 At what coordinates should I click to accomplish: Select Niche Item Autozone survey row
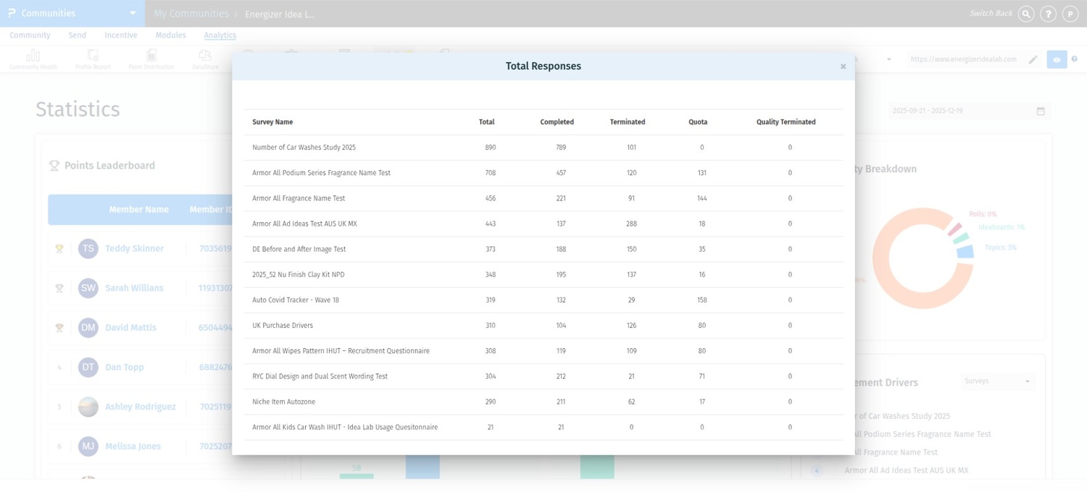(x=543, y=402)
